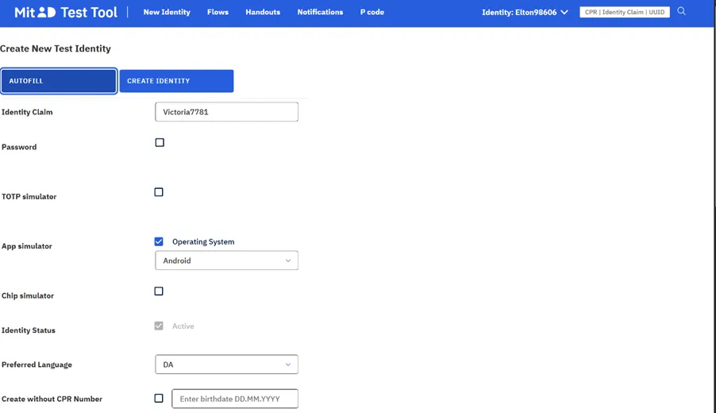The image size is (716, 413).
Task: Click the Create without CPR Number label
Action: pos(52,399)
